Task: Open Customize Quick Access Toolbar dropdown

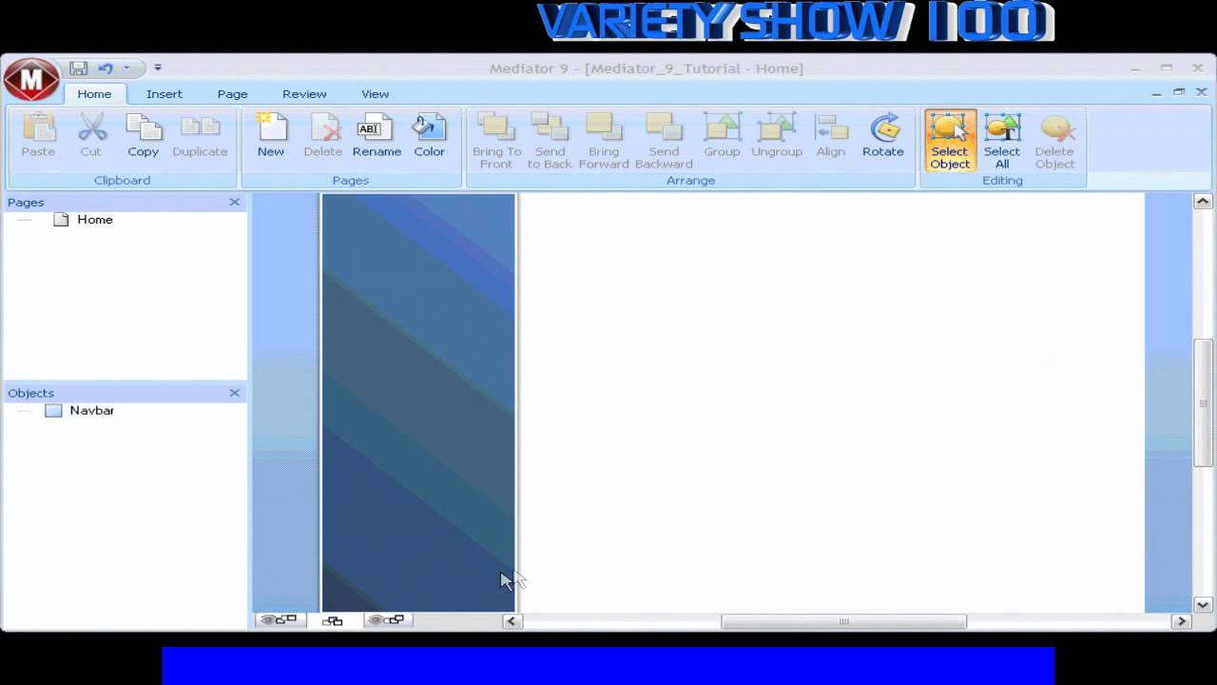Action: (x=158, y=68)
